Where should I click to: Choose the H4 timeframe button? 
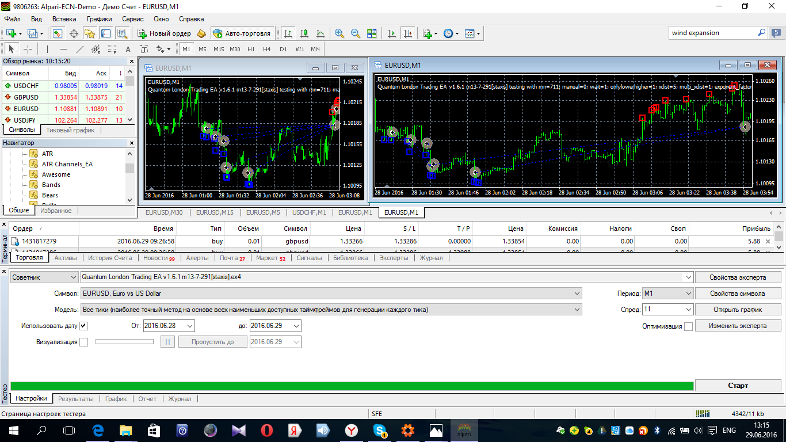click(267, 49)
